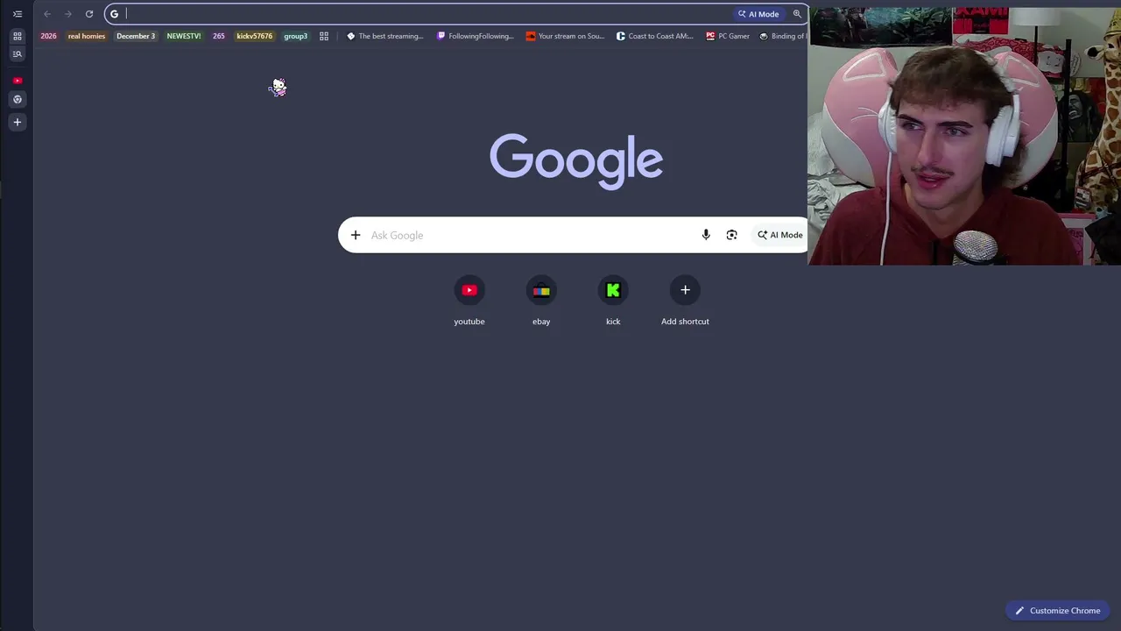This screenshot has width=1121, height=631.
Task: Open AI Mode in the search box
Action: [x=779, y=235]
